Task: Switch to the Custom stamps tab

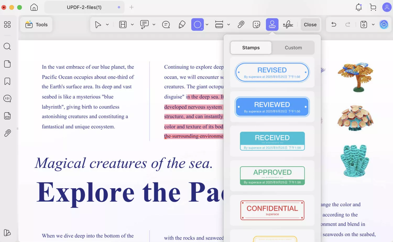Action: (293, 48)
